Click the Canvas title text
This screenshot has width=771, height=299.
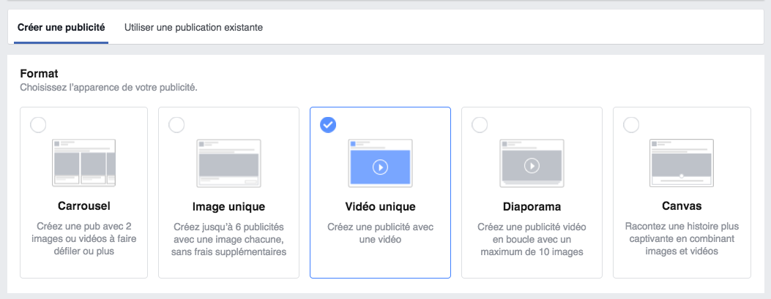682,205
